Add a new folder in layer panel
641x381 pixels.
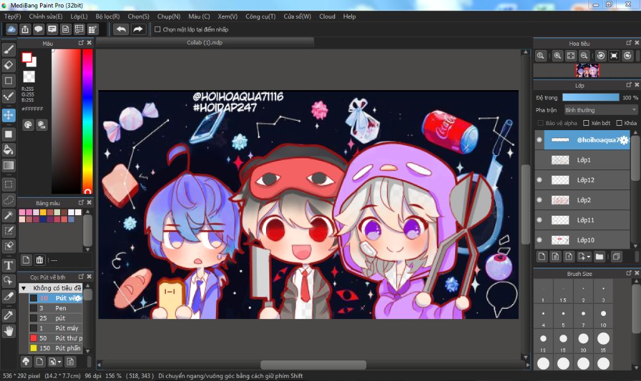click(x=599, y=257)
